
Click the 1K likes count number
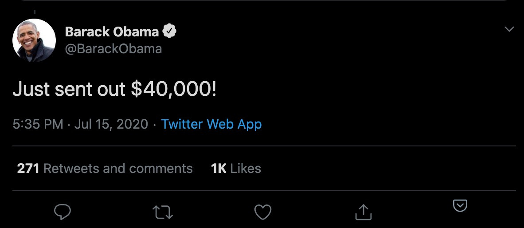click(219, 169)
